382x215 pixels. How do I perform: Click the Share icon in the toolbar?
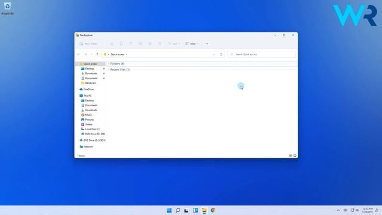point(150,44)
